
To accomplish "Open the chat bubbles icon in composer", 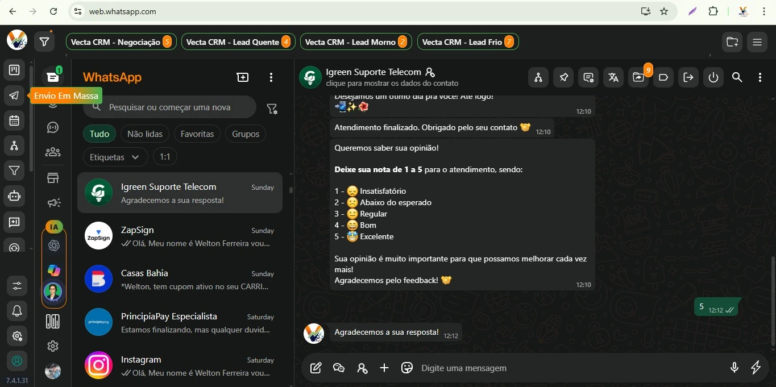I will 339,368.
